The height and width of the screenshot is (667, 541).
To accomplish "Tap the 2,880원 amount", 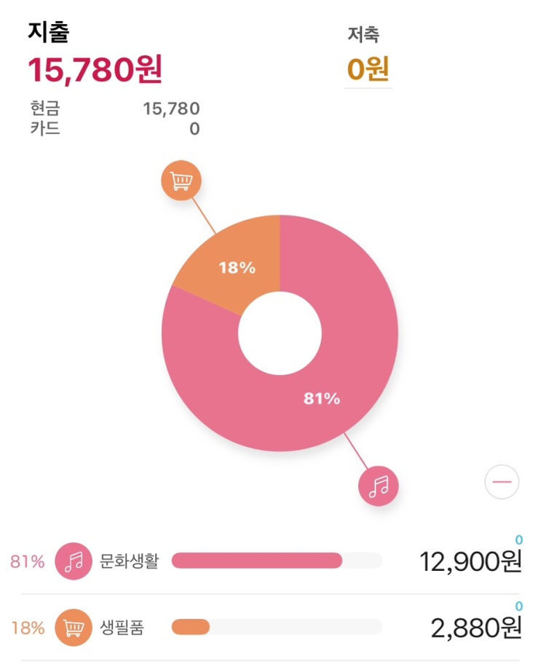I will click(476, 628).
